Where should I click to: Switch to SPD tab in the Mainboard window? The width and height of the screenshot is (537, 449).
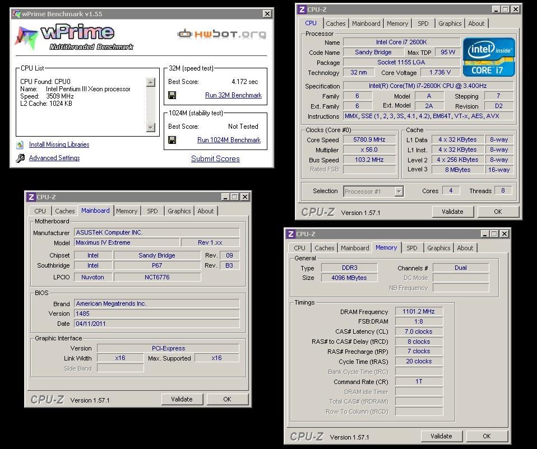pyautogui.click(x=152, y=211)
